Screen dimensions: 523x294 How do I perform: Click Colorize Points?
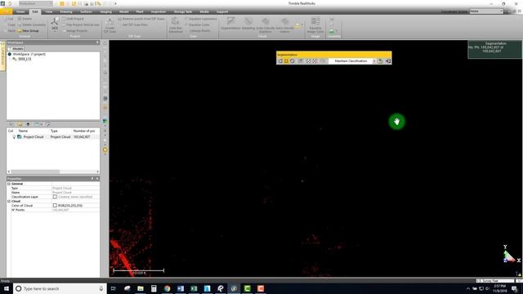point(199,31)
